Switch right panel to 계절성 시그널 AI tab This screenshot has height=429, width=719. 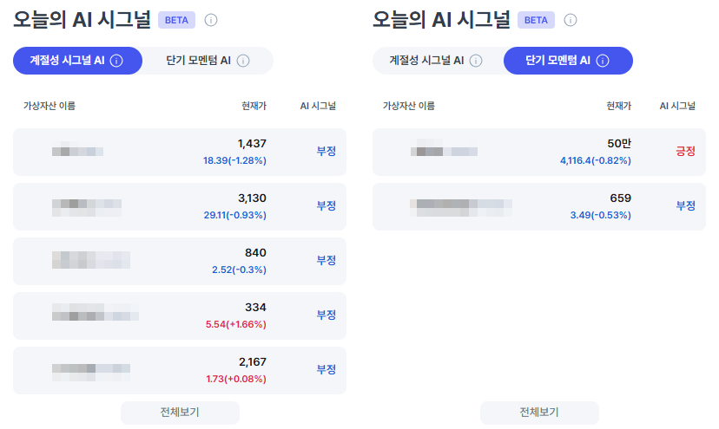point(426,61)
